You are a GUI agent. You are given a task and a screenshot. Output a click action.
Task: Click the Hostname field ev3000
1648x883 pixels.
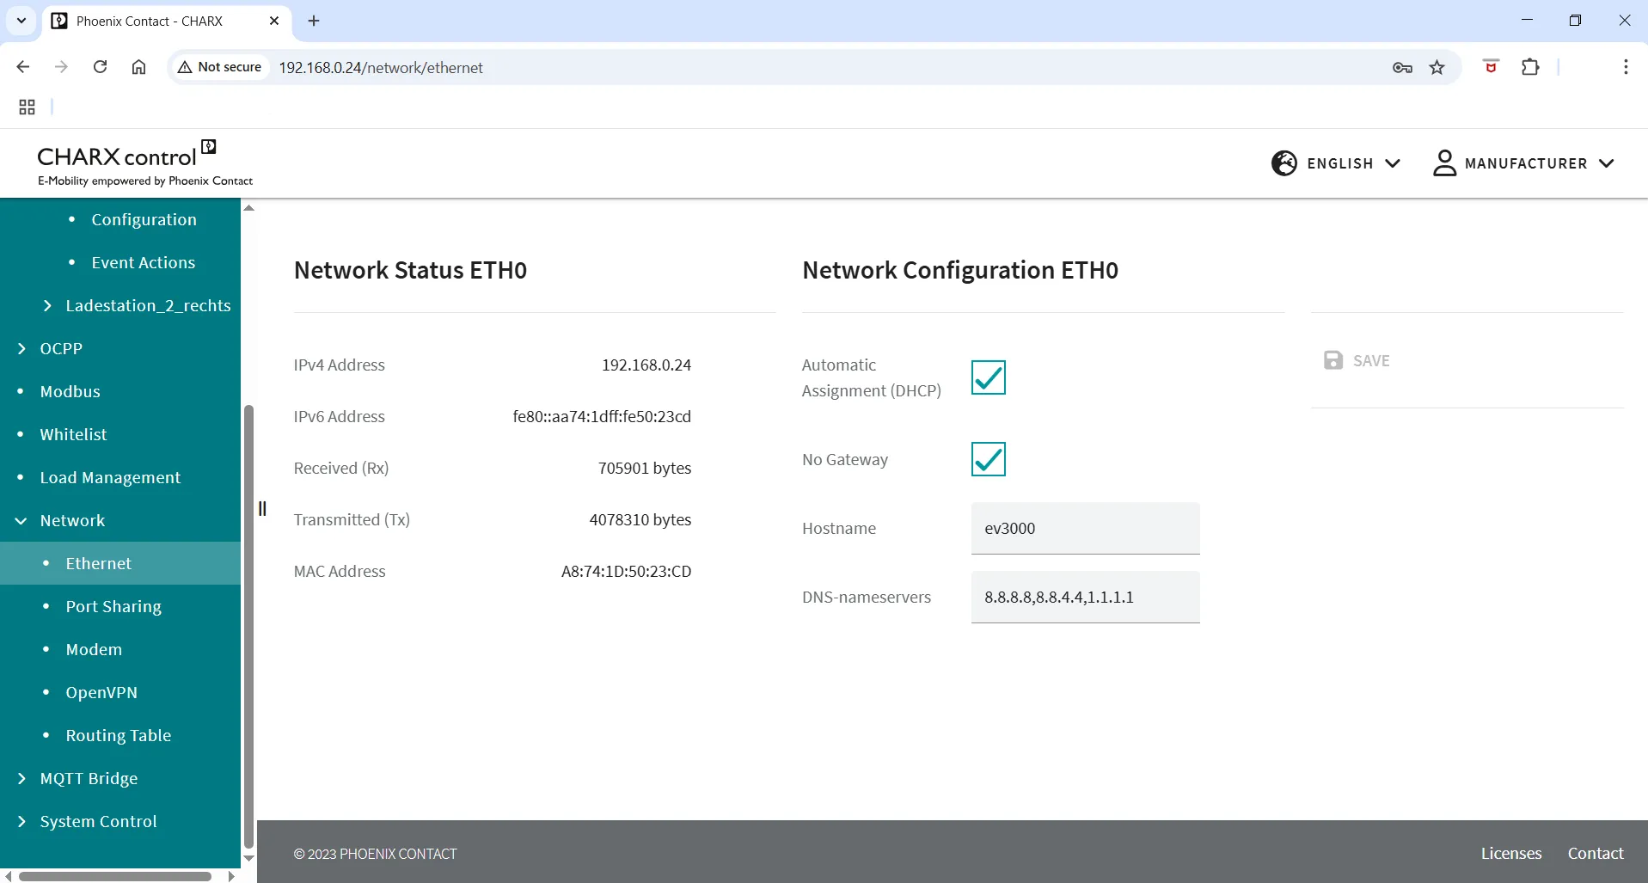pos(1085,528)
